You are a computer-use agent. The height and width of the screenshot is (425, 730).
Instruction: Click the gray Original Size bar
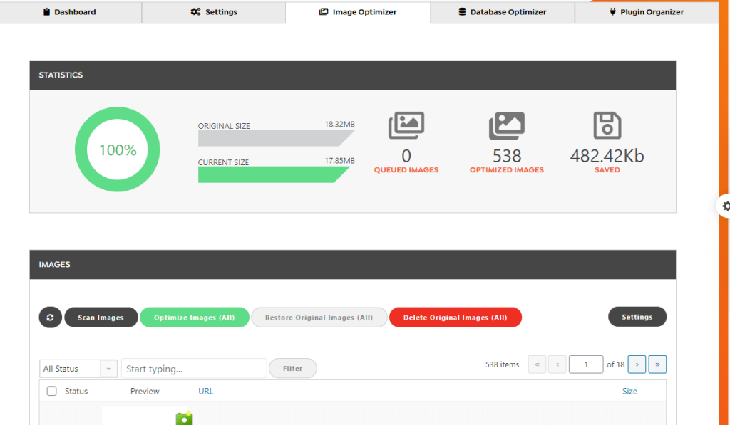[276, 138]
